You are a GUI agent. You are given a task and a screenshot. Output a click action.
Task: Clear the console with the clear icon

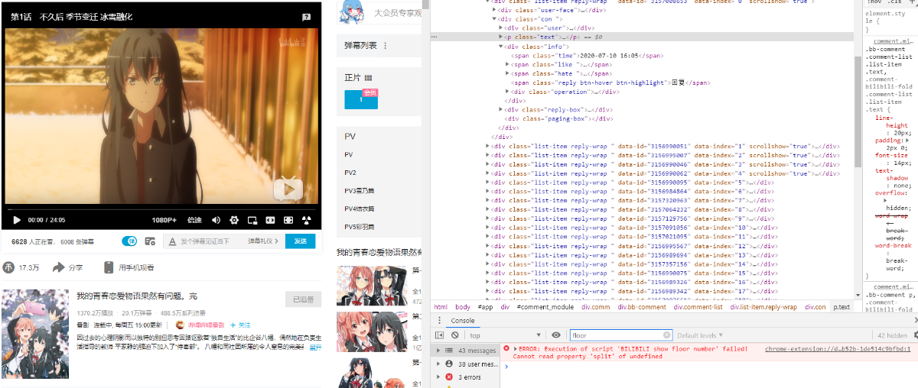coord(454,335)
